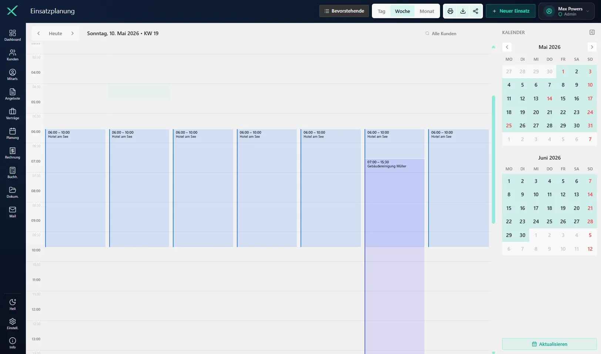Go to next week arrow

pyautogui.click(x=73, y=33)
